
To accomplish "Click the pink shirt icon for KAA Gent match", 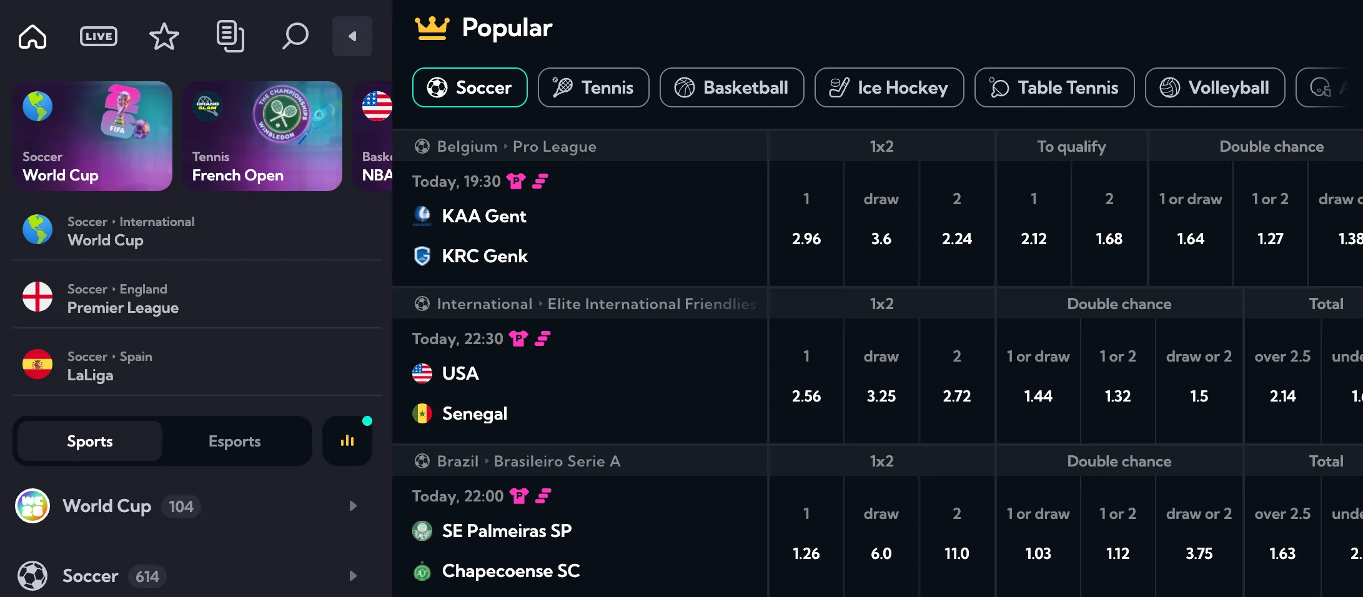I will click(516, 181).
